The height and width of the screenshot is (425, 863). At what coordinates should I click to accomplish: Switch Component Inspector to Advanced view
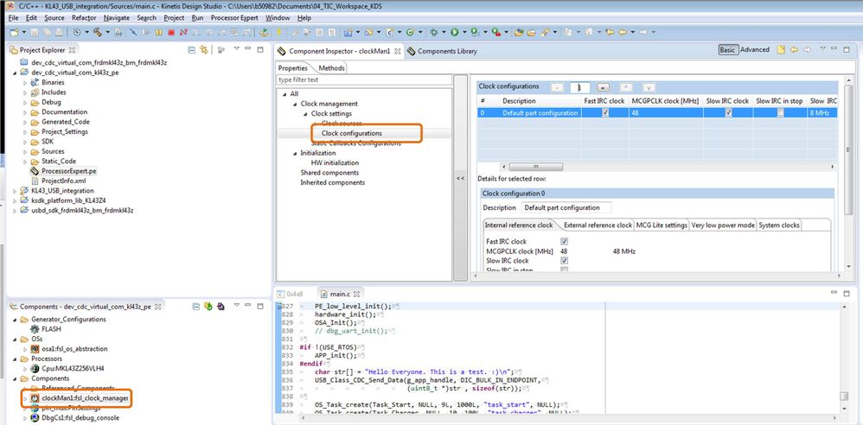[755, 50]
